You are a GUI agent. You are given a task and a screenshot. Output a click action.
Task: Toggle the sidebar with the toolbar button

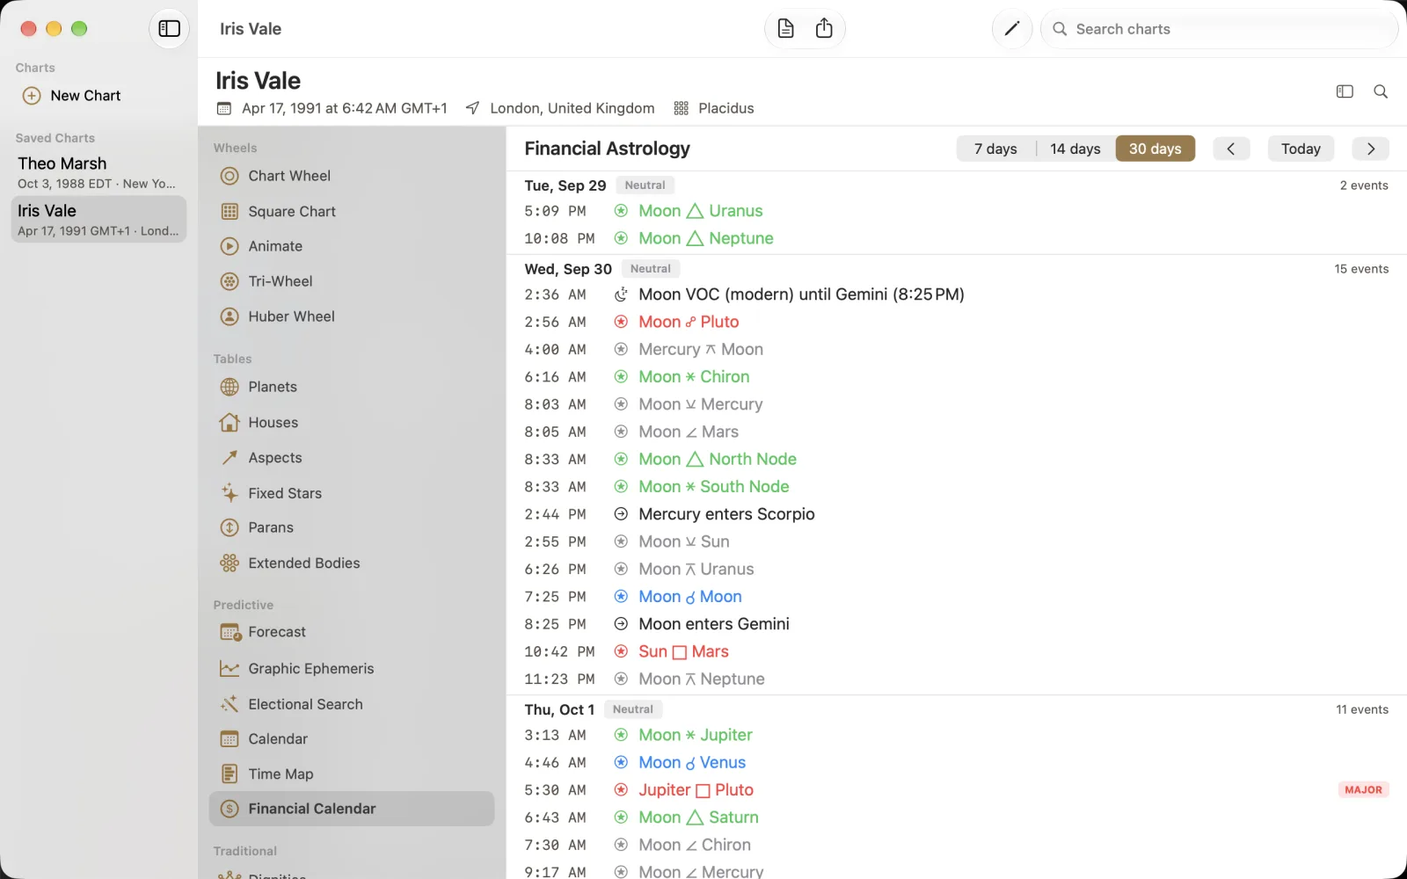(x=169, y=29)
